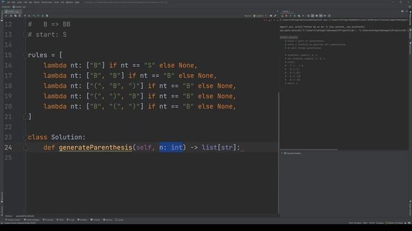Screen dimensions: 412x231
Task: Click the 'rules = [' line
Action: click(x=45, y=55)
